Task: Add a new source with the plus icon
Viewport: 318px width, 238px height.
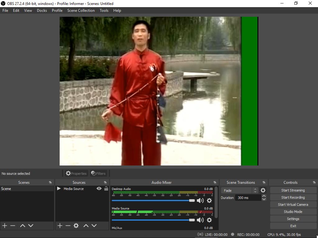Action: (60, 226)
